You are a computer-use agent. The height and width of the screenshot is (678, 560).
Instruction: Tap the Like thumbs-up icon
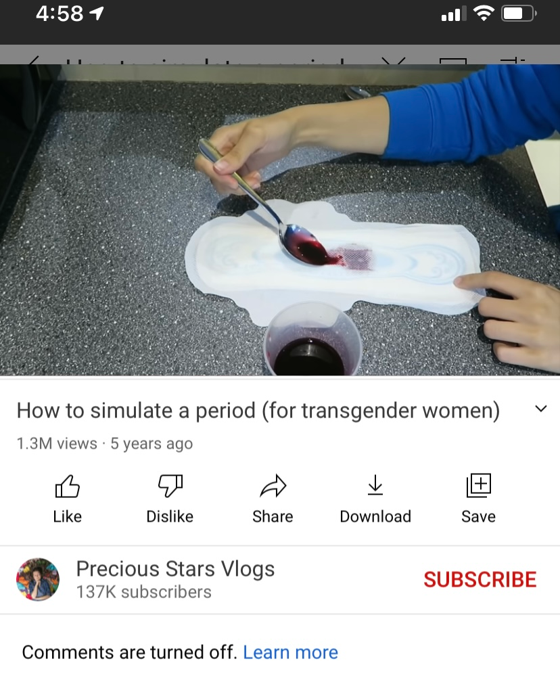68,486
